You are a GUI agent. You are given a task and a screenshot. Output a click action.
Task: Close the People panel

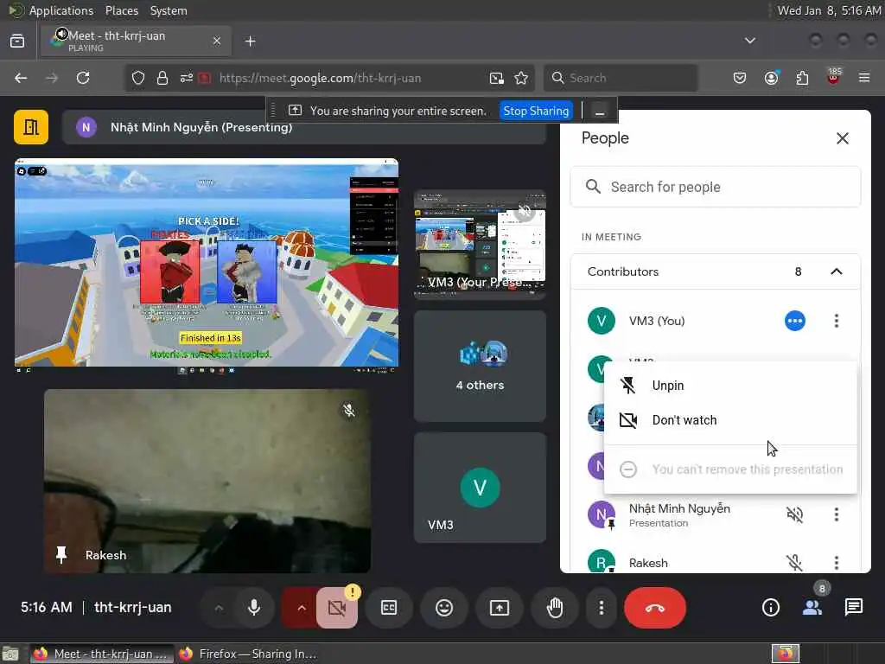point(842,138)
